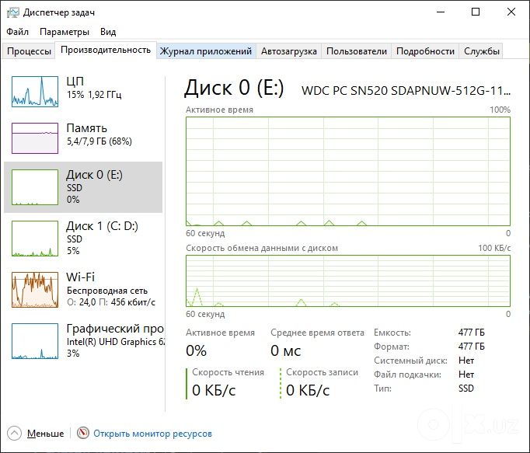The width and height of the screenshot is (530, 453).
Task: Open the Параметры menu
Action: click(65, 32)
